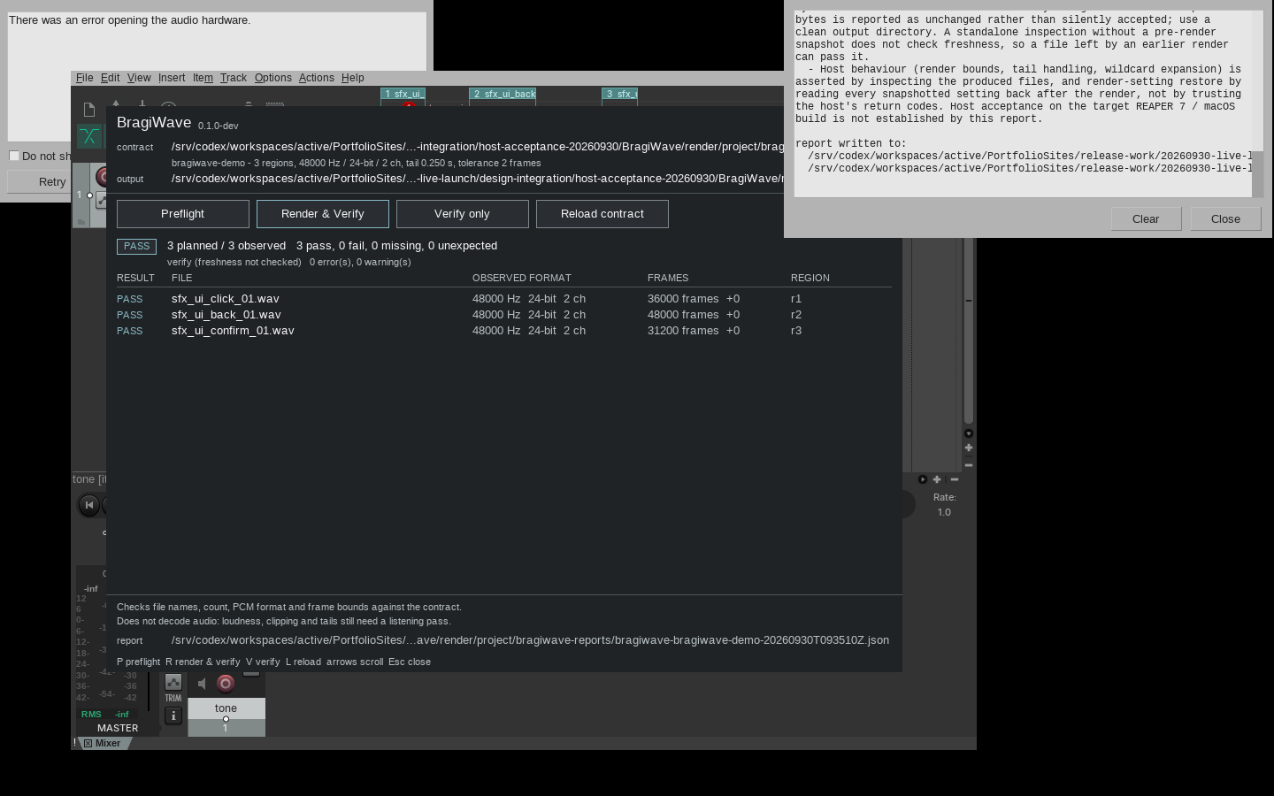Select region marker '3 sfx_'
The width and height of the screenshot is (1274, 796).
620,94
